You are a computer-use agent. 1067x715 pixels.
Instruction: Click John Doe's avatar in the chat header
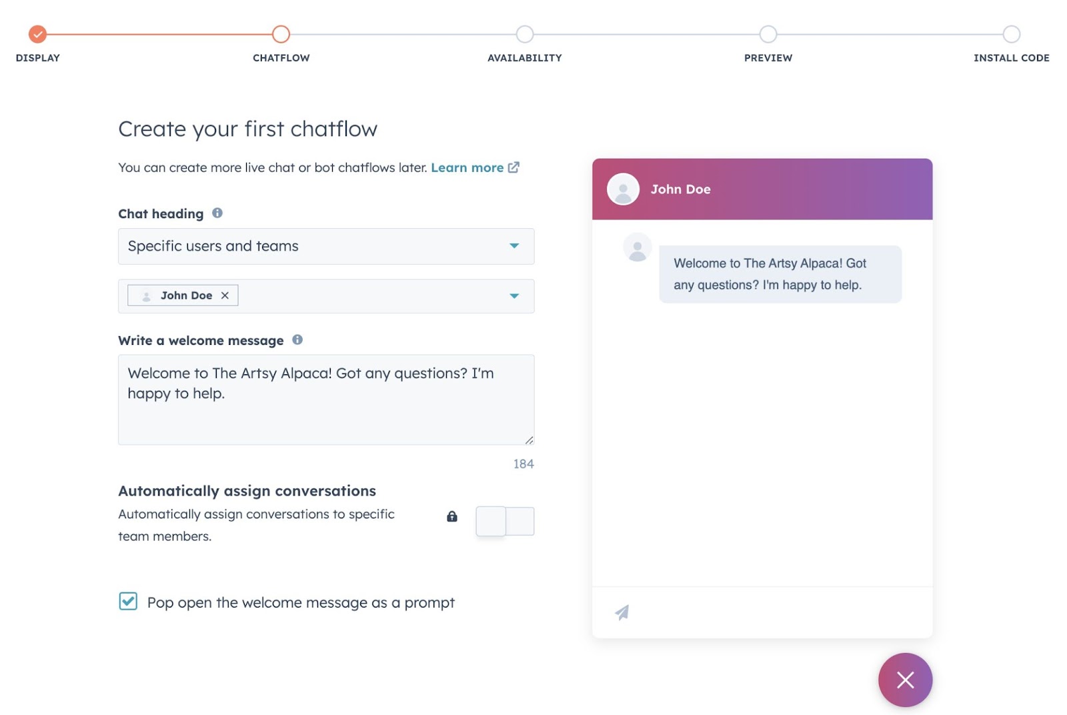click(x=622, y=189)
